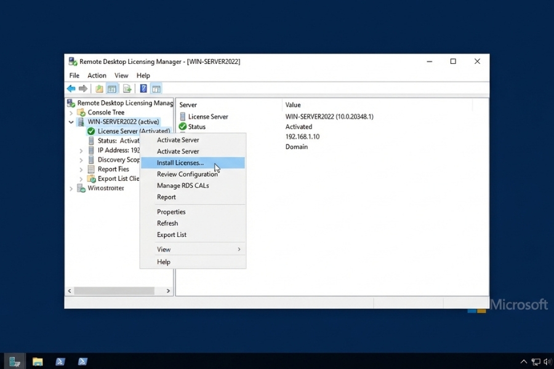Show hidden tray icons chevron

click(x=524, y=362)
